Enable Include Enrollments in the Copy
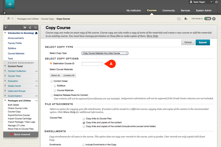This screenshot has height=147, width=221. point(84,145)
